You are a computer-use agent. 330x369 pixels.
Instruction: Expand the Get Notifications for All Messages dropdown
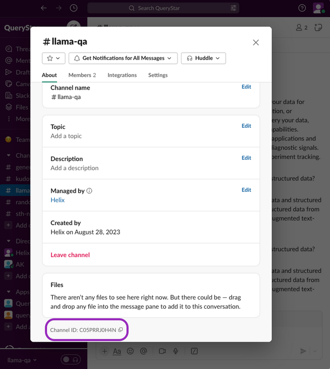click(123, 58)
